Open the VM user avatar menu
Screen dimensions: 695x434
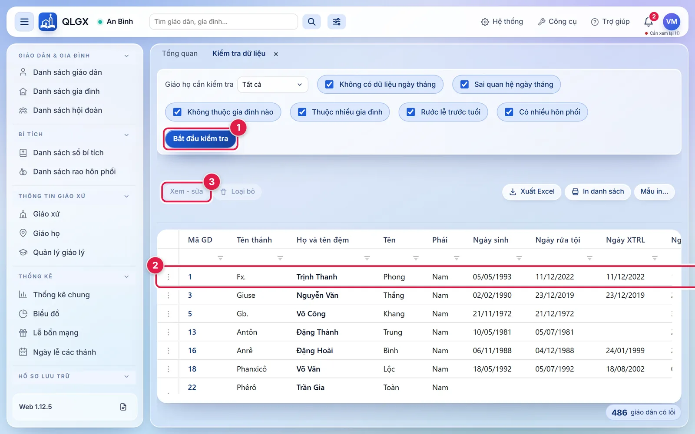671,22
